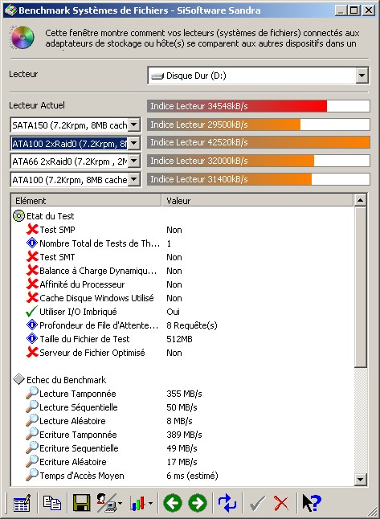
Task: Open the module options table icon
Action: click(x=22, y=503)
